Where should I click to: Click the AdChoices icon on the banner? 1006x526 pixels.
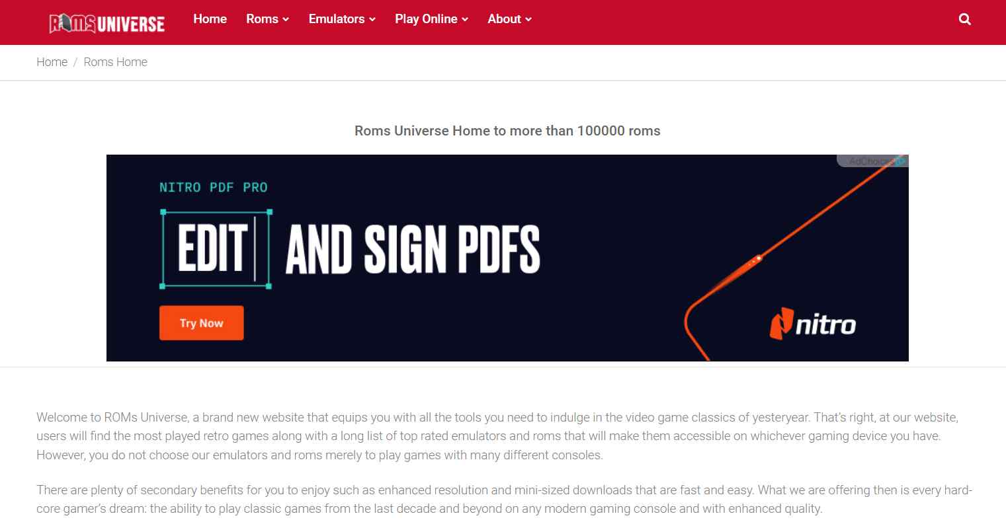click(x=900, y=161)
